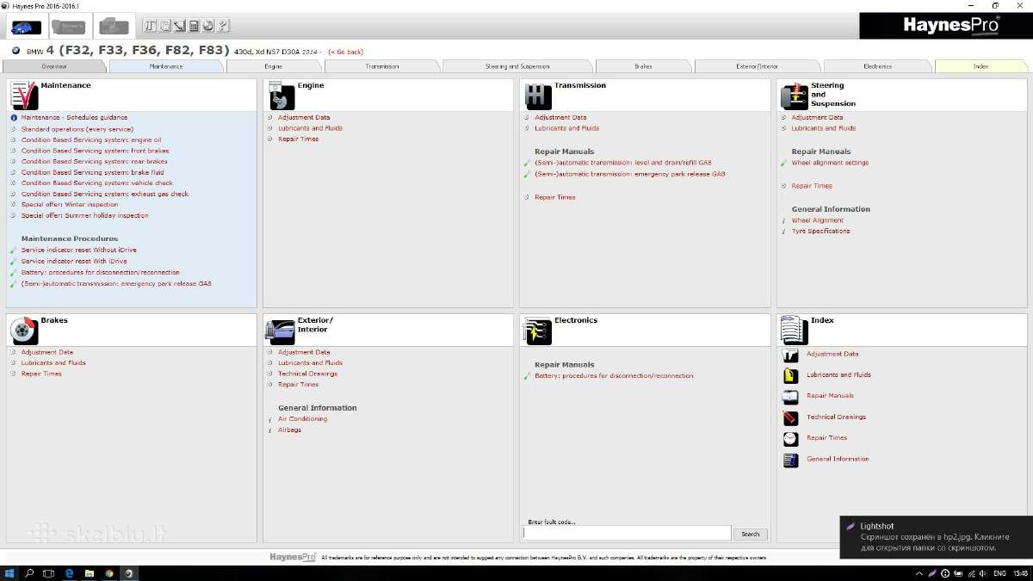This screenshot has height=581, width=1033.
Task: Open Condition Based Servicing: brake fluid
Action: [92, 172]
